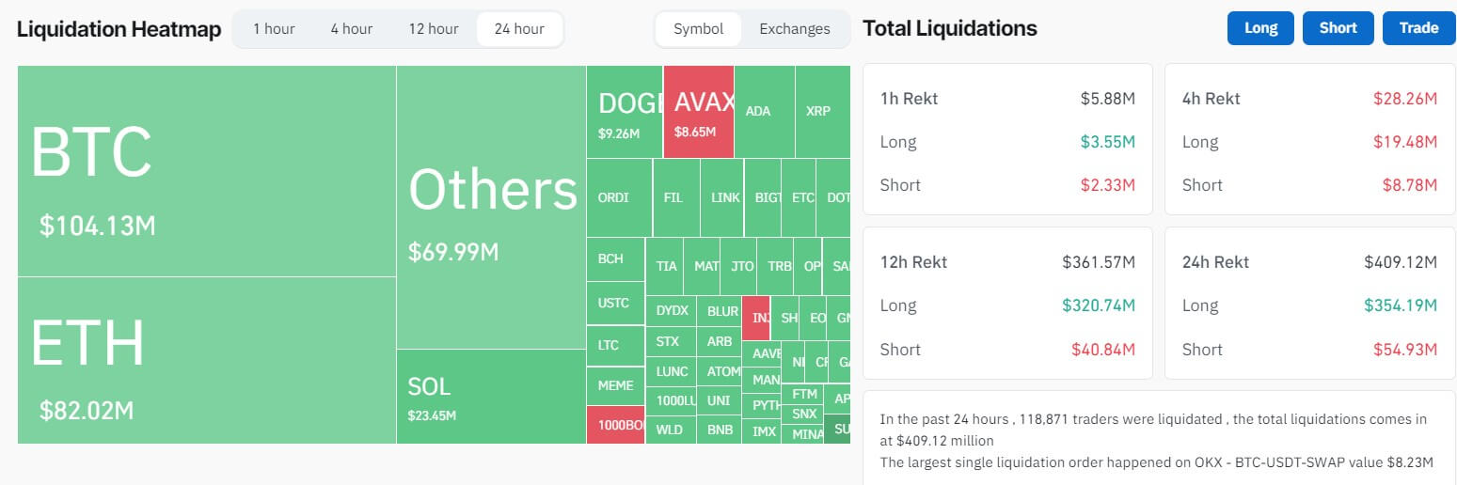Select the 24 hour timeframe
1457x485 pixels.
(519, 29)
